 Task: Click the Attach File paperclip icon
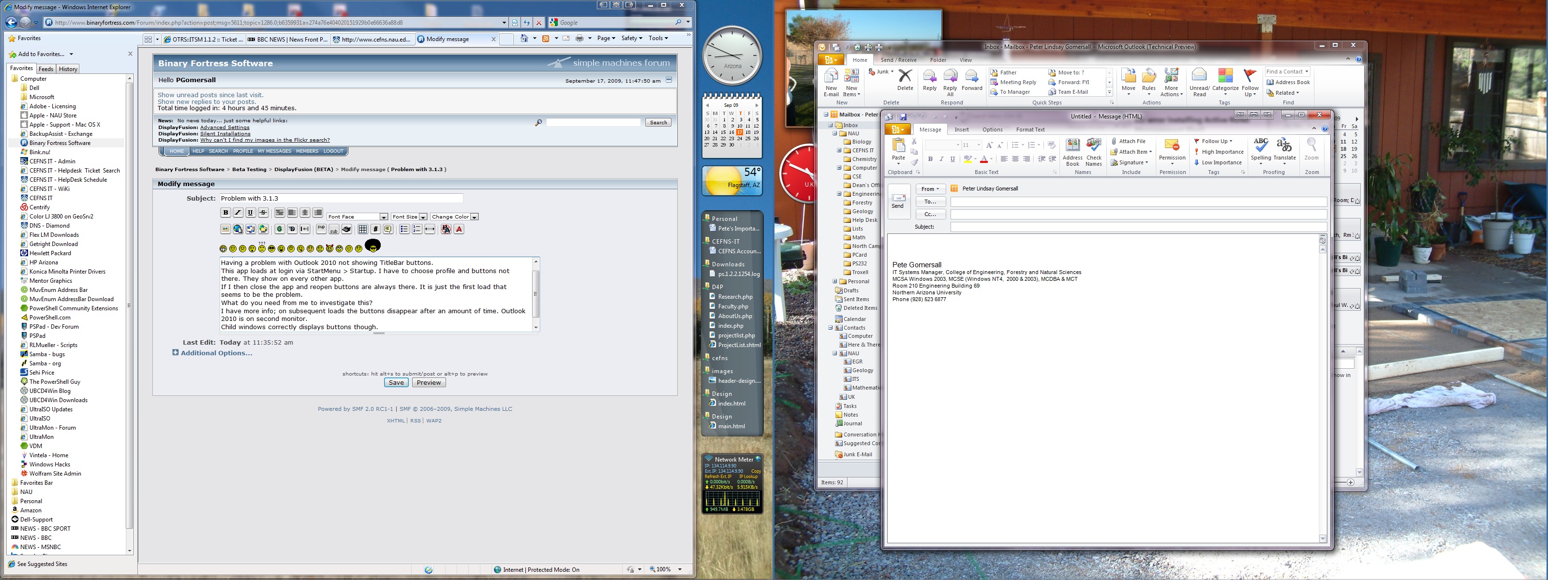coord(1114,142)
